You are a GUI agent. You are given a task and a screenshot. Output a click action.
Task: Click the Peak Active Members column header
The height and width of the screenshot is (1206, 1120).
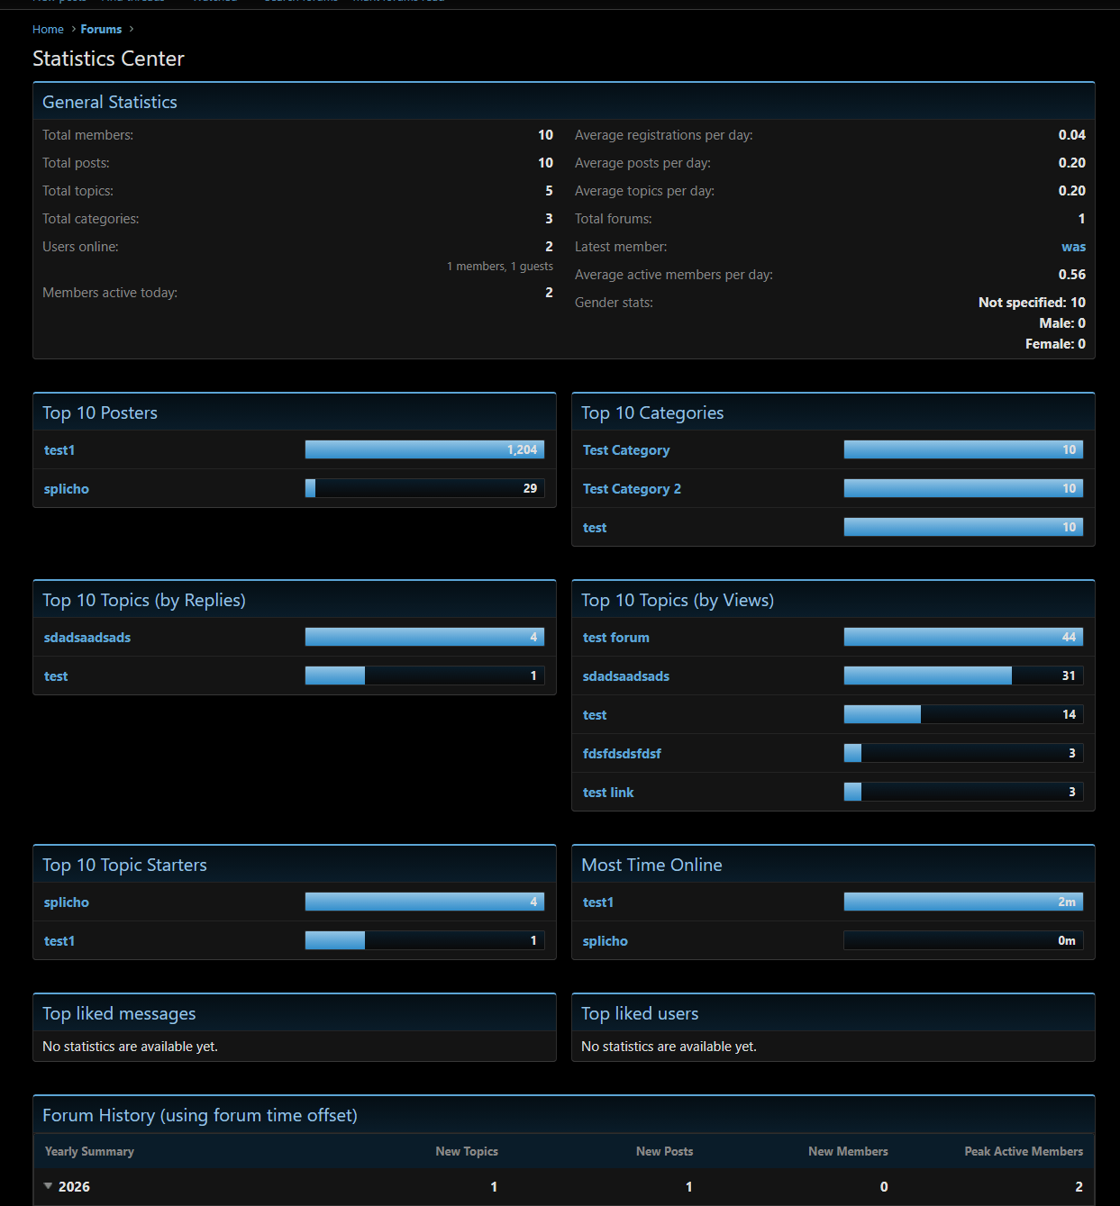1024,1151
